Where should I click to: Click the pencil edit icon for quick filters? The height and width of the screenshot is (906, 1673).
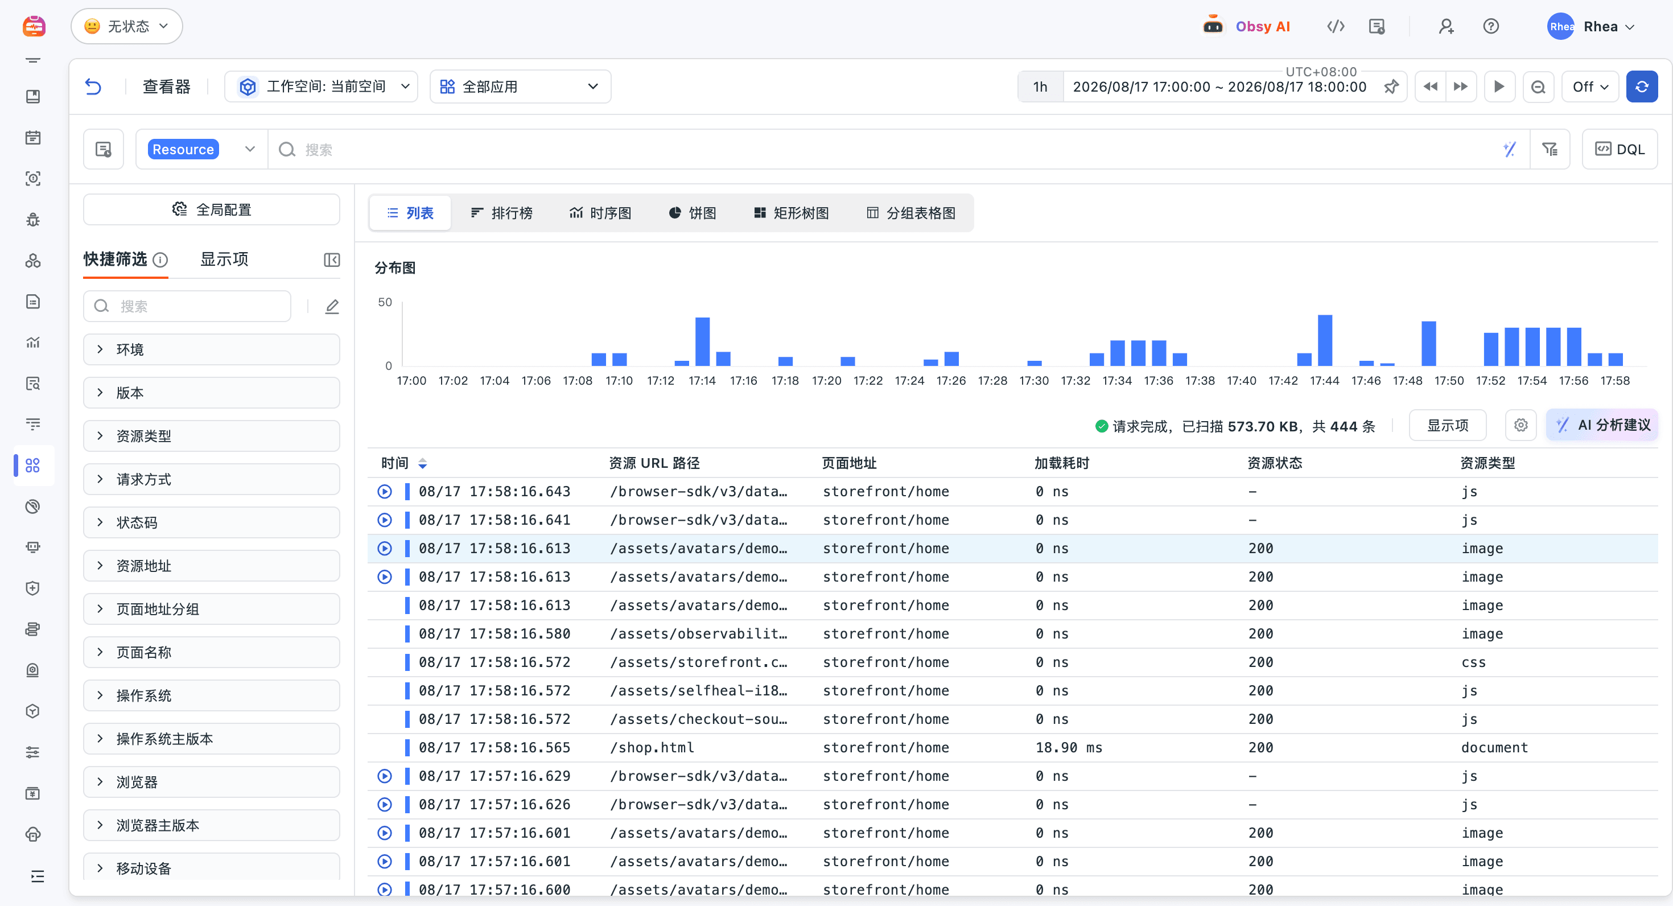(332, 306)
